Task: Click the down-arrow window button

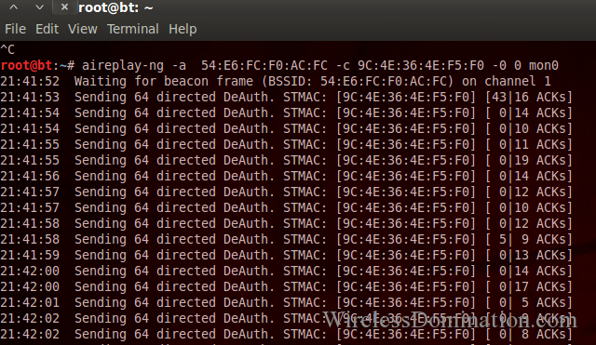Action: click(x=39, y=7)
